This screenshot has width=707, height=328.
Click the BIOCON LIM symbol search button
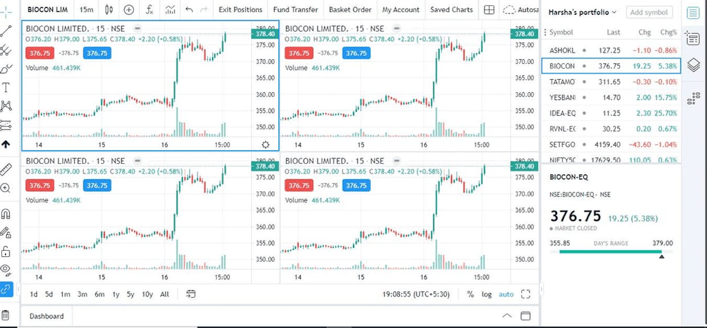coord(47,10)
